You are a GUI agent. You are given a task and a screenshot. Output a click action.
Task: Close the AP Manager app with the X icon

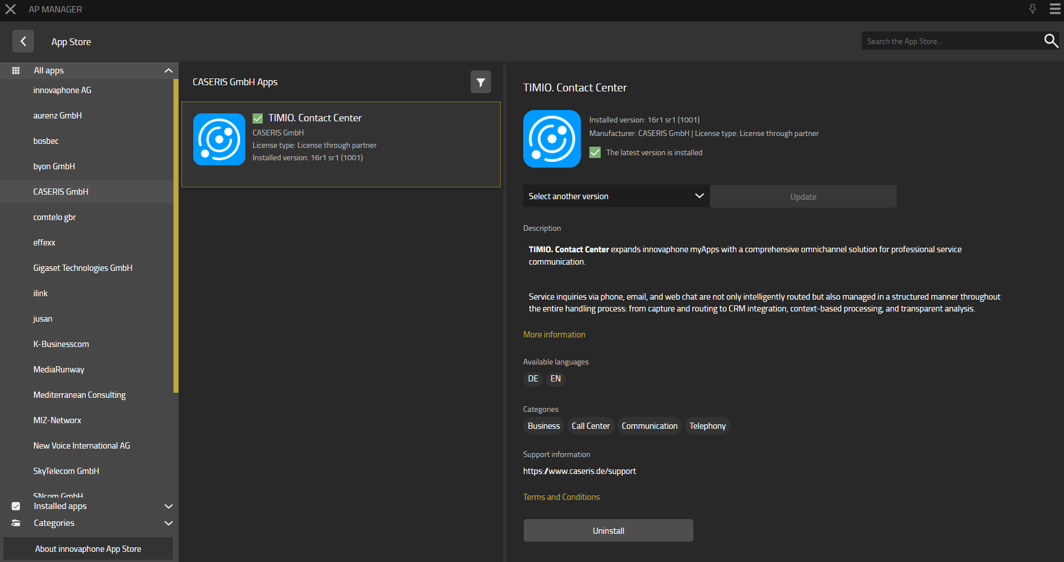point(10,9)
